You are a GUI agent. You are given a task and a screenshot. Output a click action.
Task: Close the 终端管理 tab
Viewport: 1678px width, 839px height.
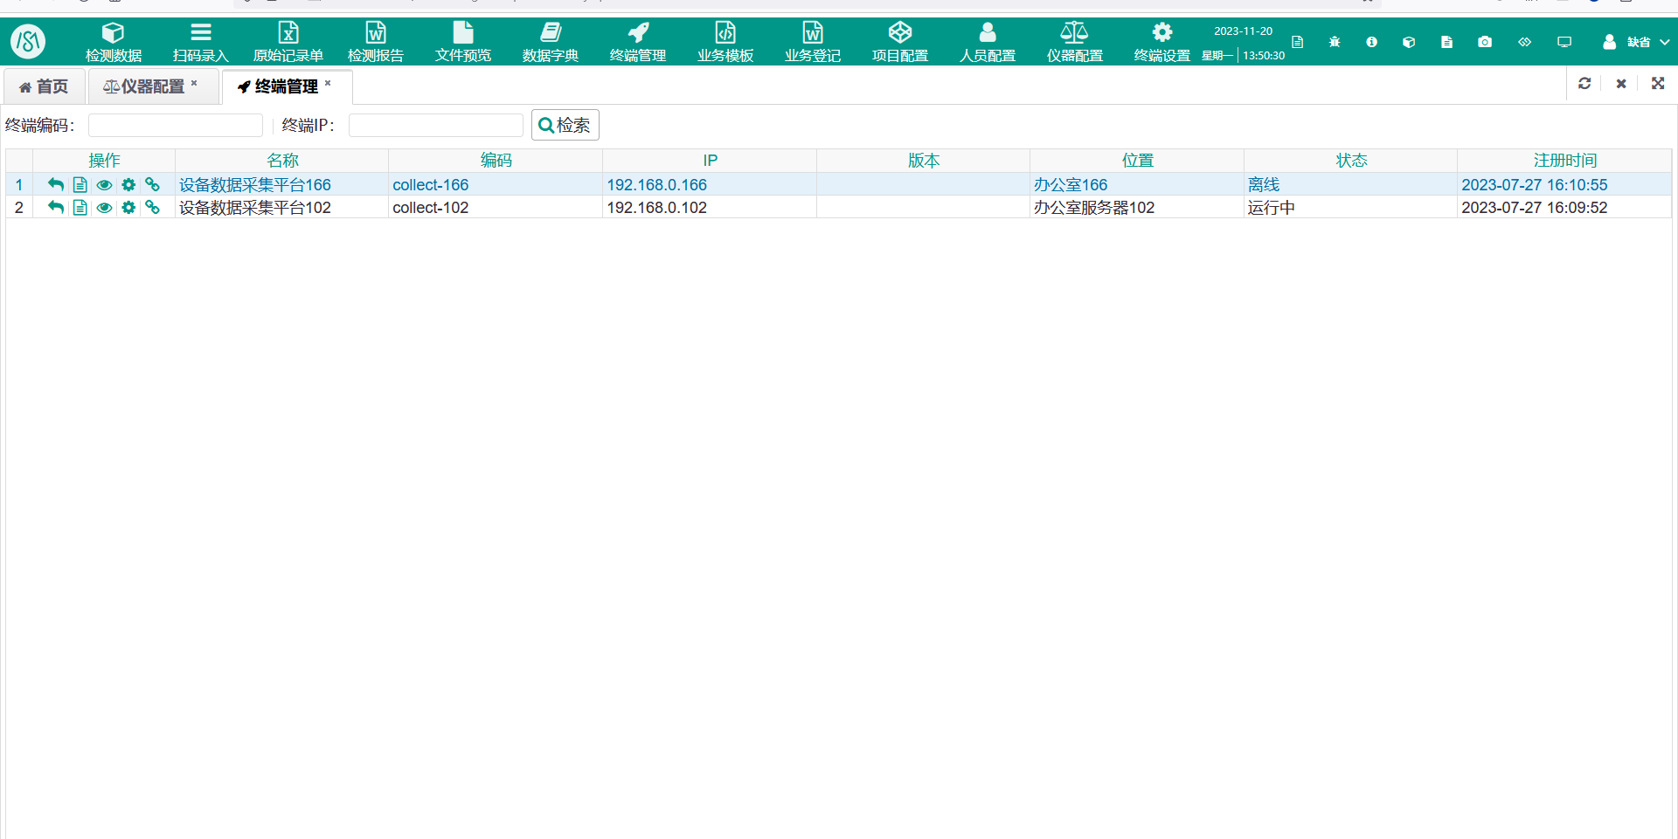click(328, 84)
